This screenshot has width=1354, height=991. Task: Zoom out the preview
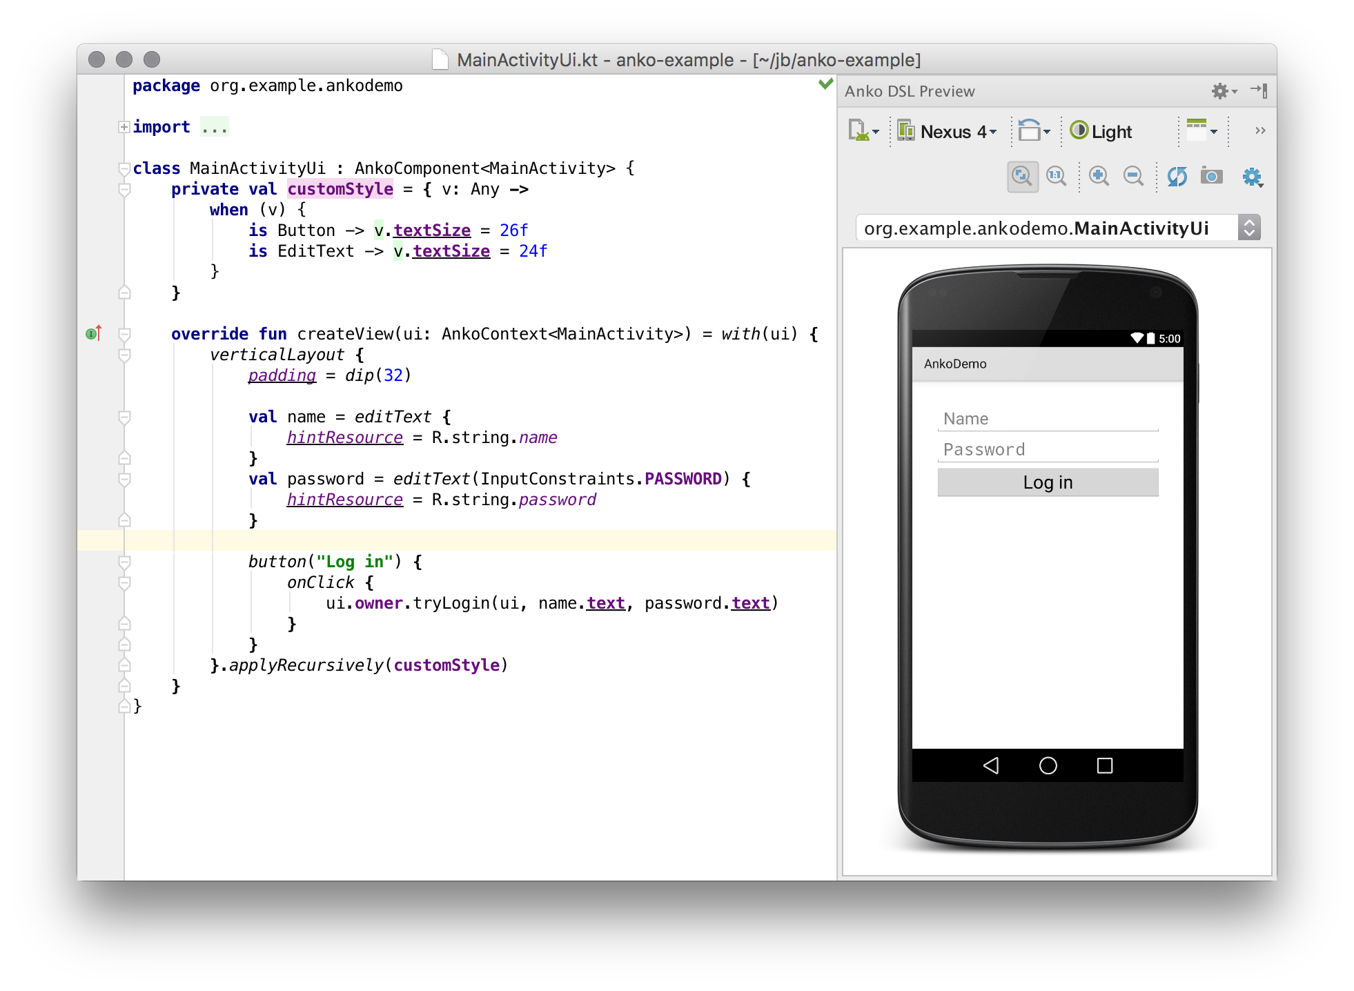click(1133, 177)
